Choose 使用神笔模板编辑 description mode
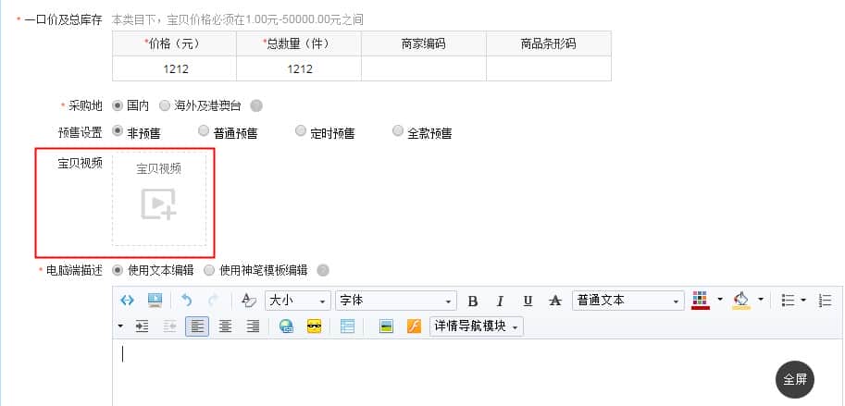The height and width of the screenshot is (406, 845). (209, 270)
